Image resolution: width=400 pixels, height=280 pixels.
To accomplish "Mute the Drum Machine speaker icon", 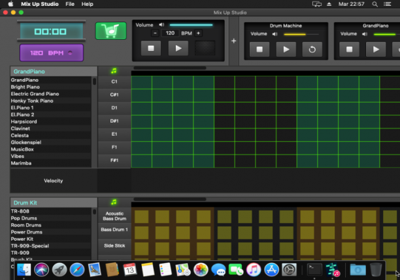I will click(x=275, y=34).
